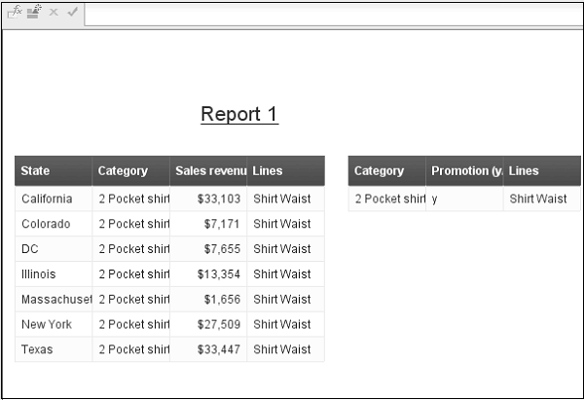Select the Lines header in left table
This screenshot has height=400, width=584.
pyautogui.click(x=285, y=170)
